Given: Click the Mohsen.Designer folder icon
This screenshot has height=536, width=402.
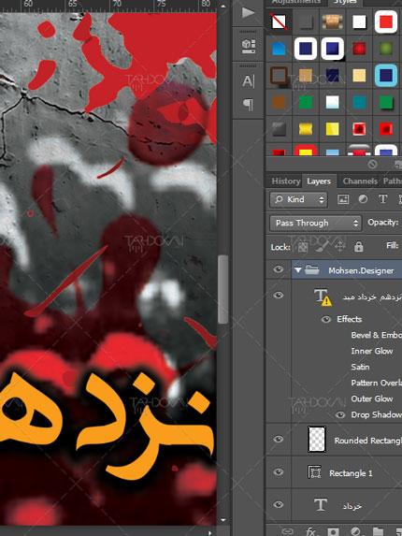Looking at the screenshot, I should (312, 270).
